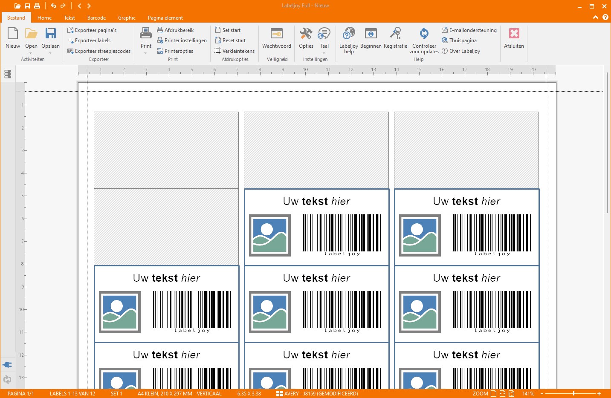
Task: Click 141% zoom value in status bar
Action: (528, 394)
